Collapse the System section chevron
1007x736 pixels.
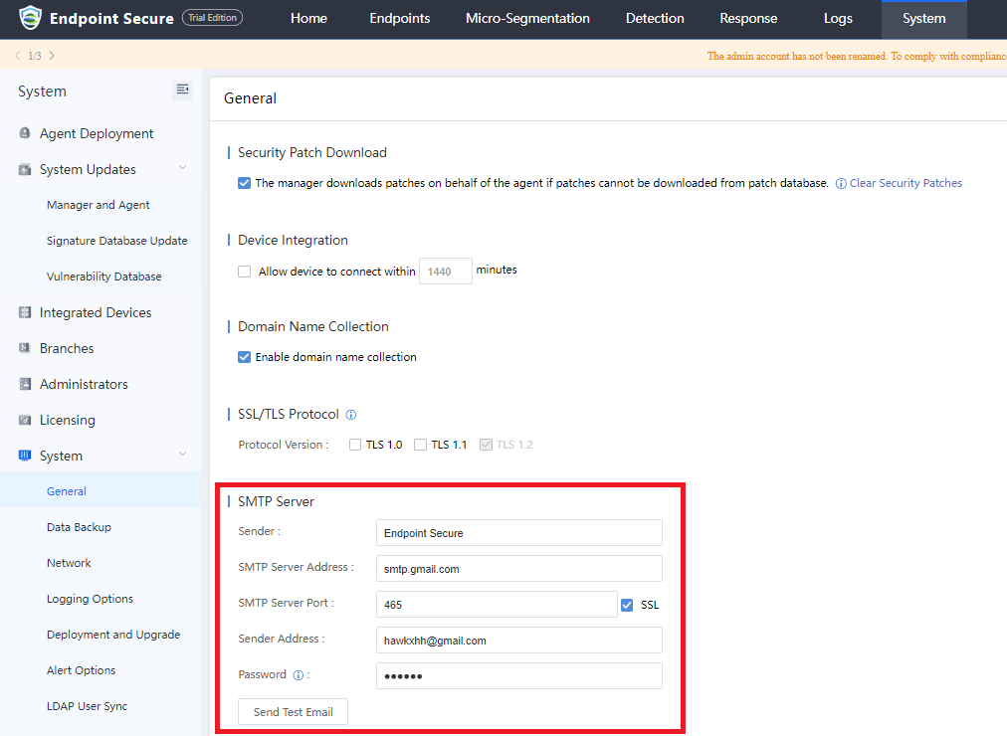click(182, 455)
